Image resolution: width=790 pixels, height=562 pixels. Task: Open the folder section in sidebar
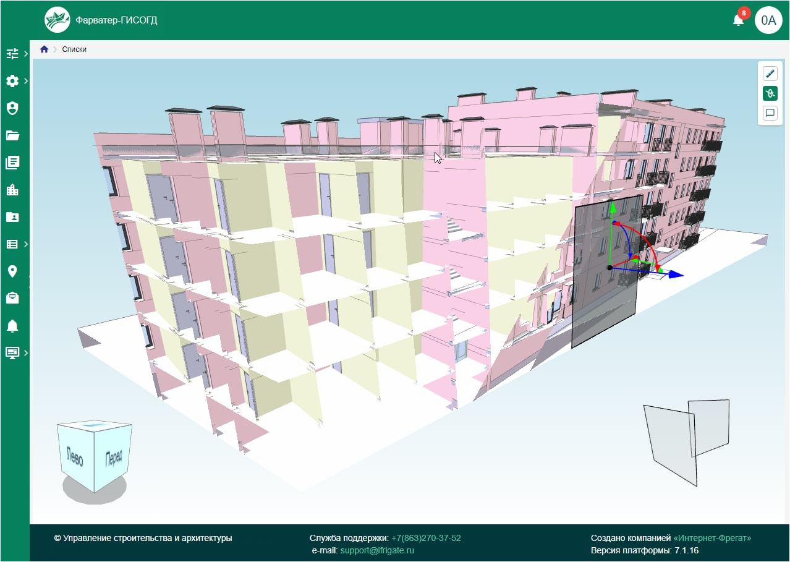pyautogui.click(x=12, y=135)
